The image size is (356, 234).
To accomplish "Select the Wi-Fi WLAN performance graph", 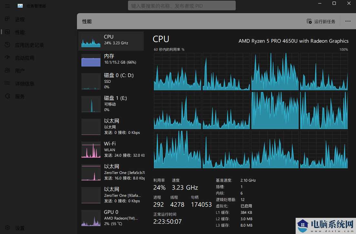I will [x=111, y=149].
